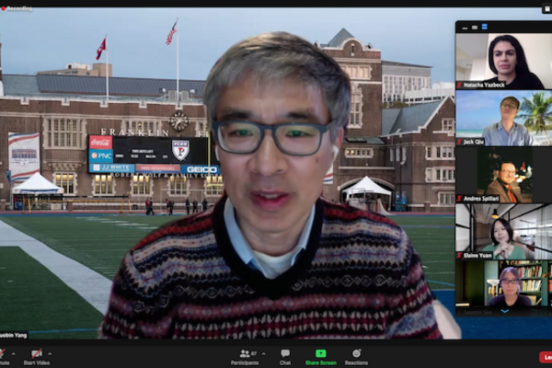Hide thumbnail videos with the dash icon
552x368 pixels.
[x=465, y=28]
